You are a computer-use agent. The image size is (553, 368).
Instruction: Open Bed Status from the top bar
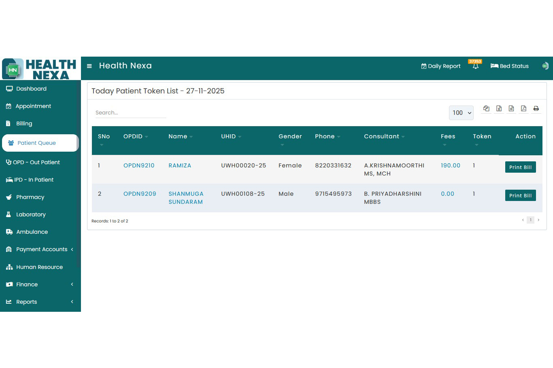[x=509, y=66]
